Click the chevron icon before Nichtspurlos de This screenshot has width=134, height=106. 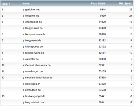(24, 47)
